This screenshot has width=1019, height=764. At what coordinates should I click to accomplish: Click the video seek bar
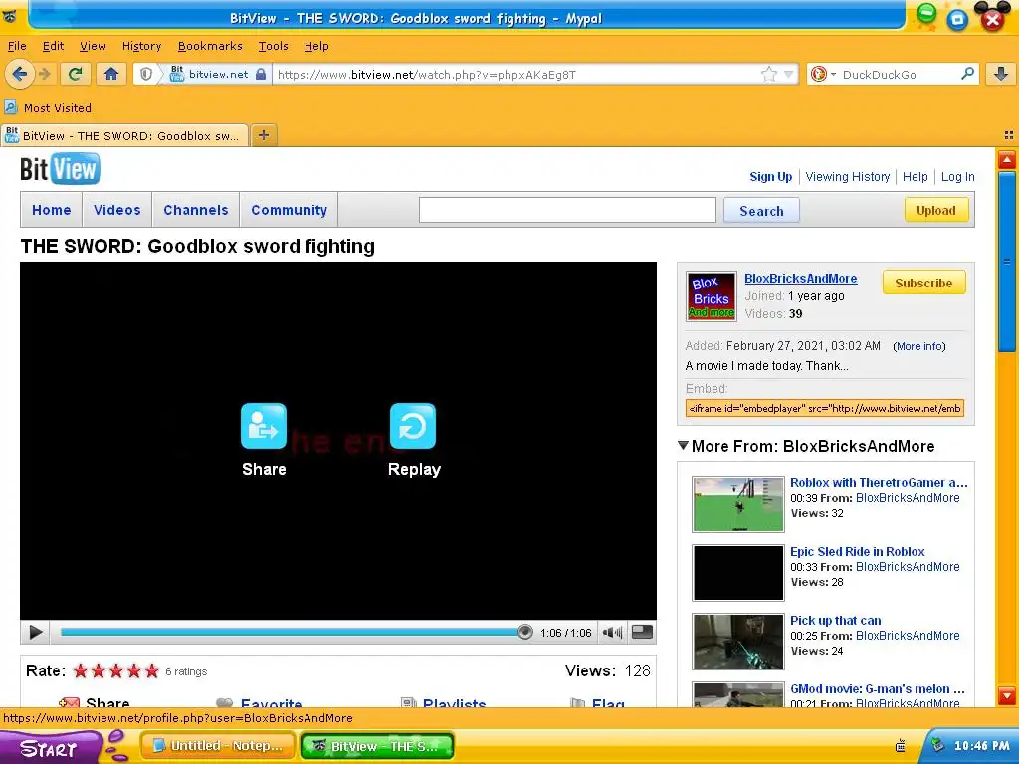(x=293, y=632)
